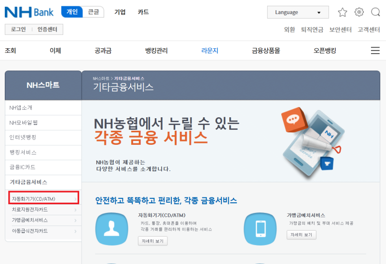
Task: Switch to 큰글 large text mode
Action: (94, 12)
